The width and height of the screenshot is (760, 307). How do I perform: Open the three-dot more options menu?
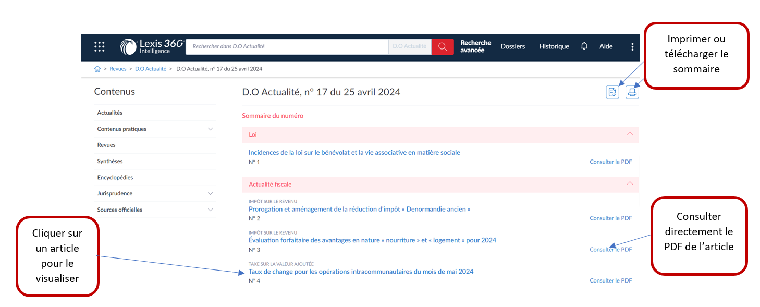click(632, 46)
